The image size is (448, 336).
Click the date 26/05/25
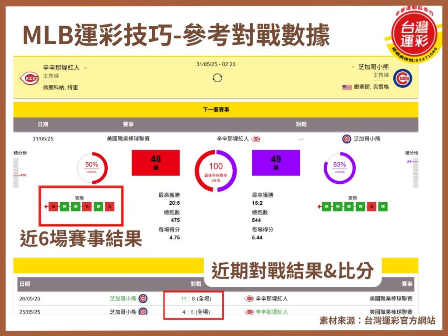click(30, 299)
